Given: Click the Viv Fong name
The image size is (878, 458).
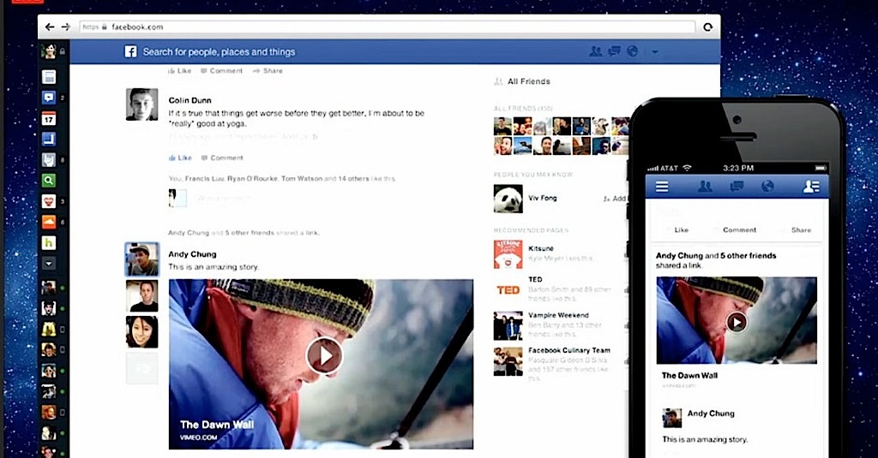Looking at the screenshot, I should tap(543, 198).
